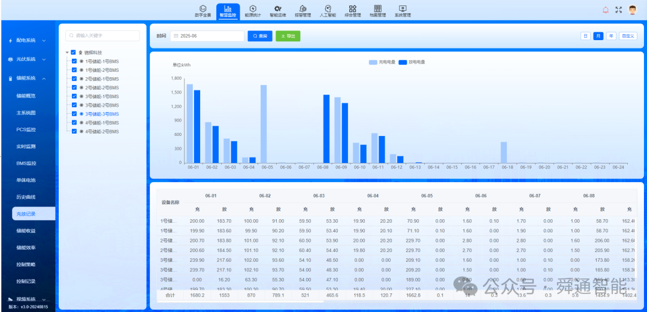The width and height of the screenshot is (647, 312).
Task: Toggle the 放电电量 legend swatch
Action: click(x=403, y=62)
